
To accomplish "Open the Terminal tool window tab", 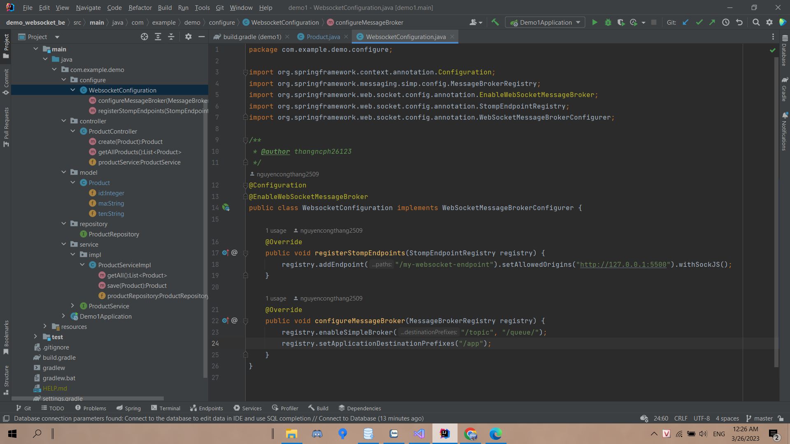I will coord(165,408).
